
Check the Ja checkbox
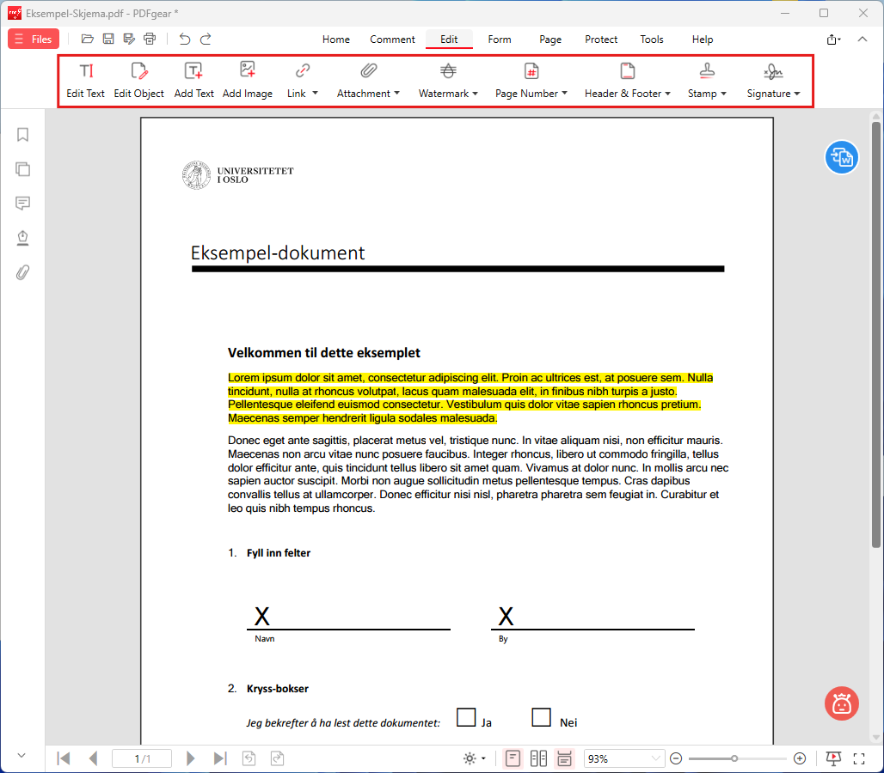tap(466, 717)
